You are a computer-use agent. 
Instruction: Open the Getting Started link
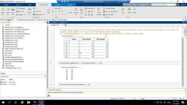(x=78, y=92)
